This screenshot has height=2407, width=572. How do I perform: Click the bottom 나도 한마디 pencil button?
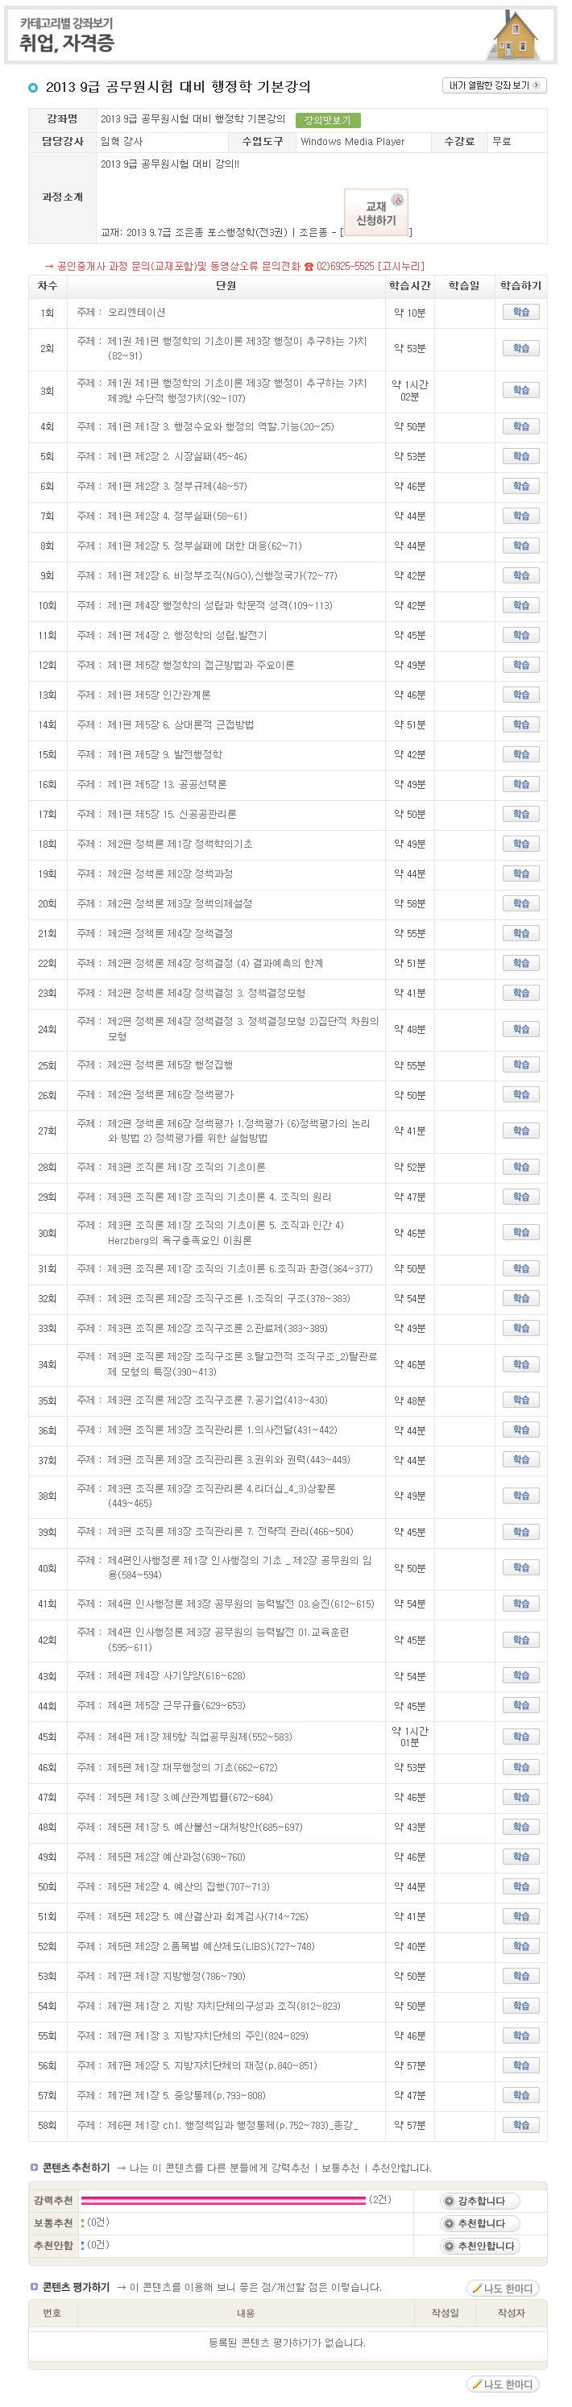pos(503,2384)
